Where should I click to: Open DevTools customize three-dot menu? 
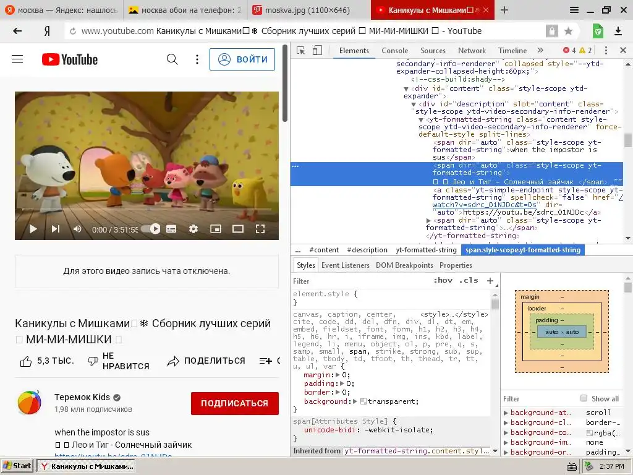pyautogui.click(x=606, y=51)
